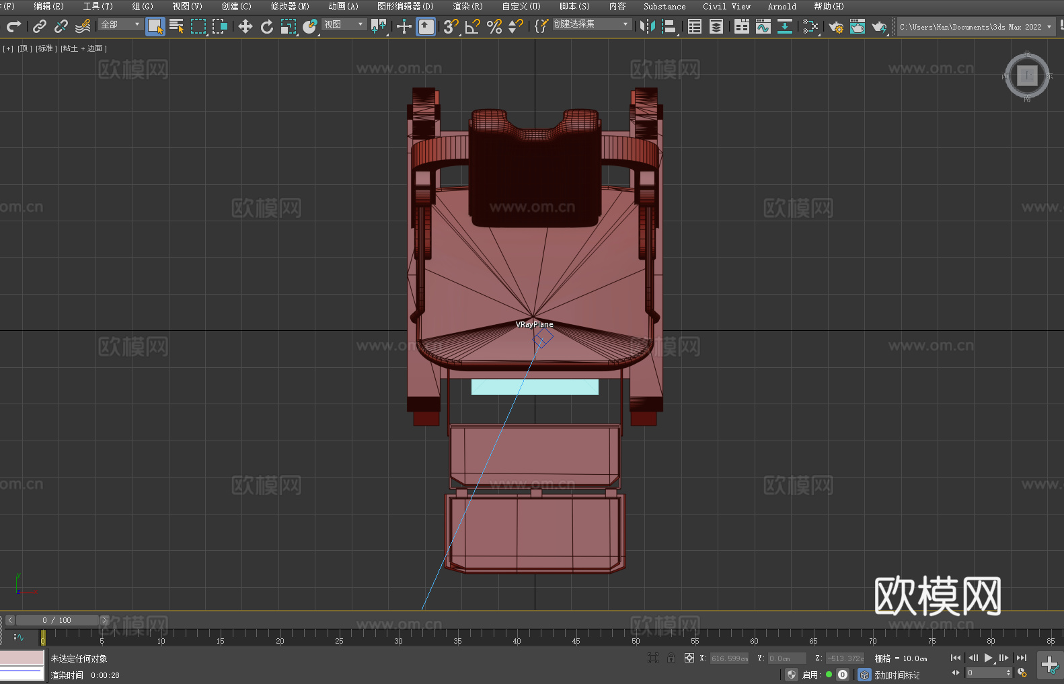Toggle Percent Snap button
Viewport: 1064px width, 684px height.
coord(494,26)
